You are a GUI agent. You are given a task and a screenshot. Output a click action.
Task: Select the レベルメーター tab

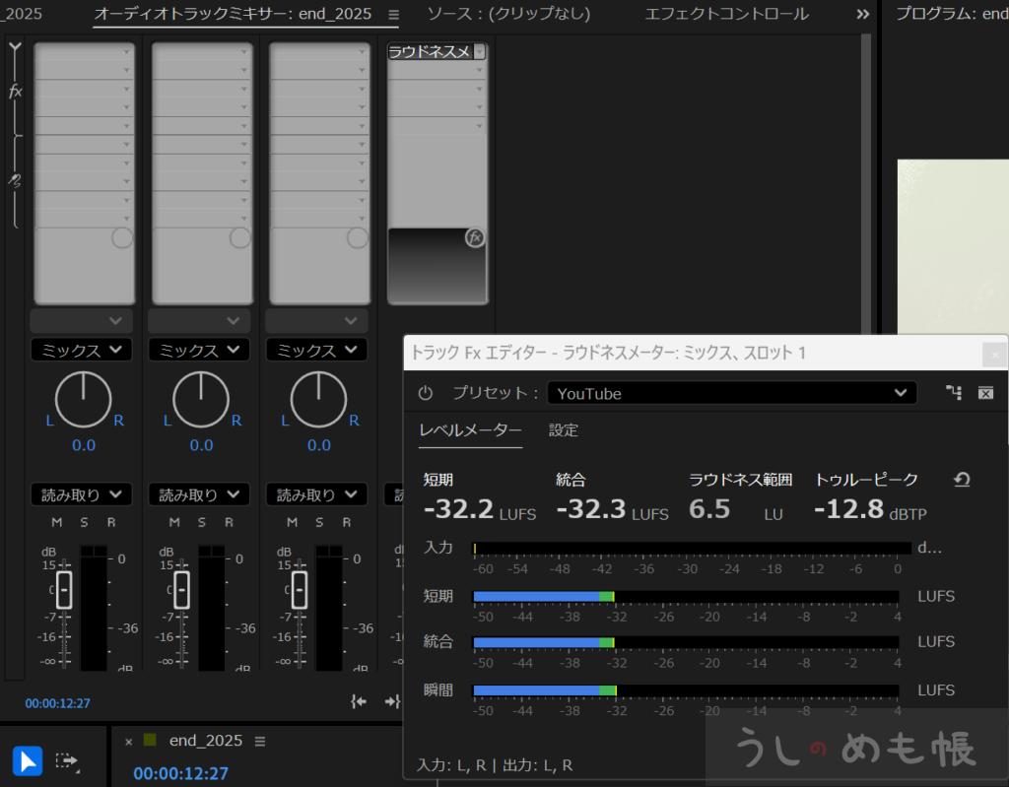(470, 430)
